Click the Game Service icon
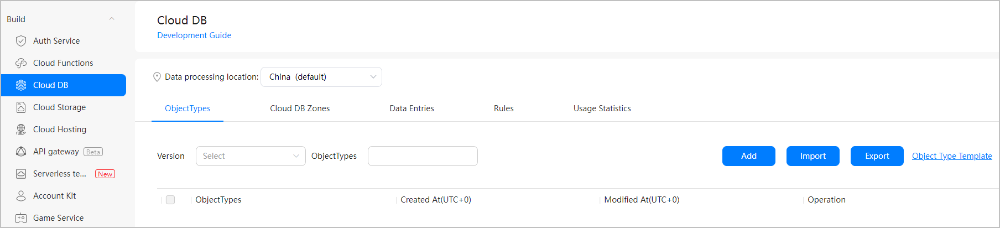Image resolution: width=1000 pixels, height=228 pixels. (x=21, y=218)
